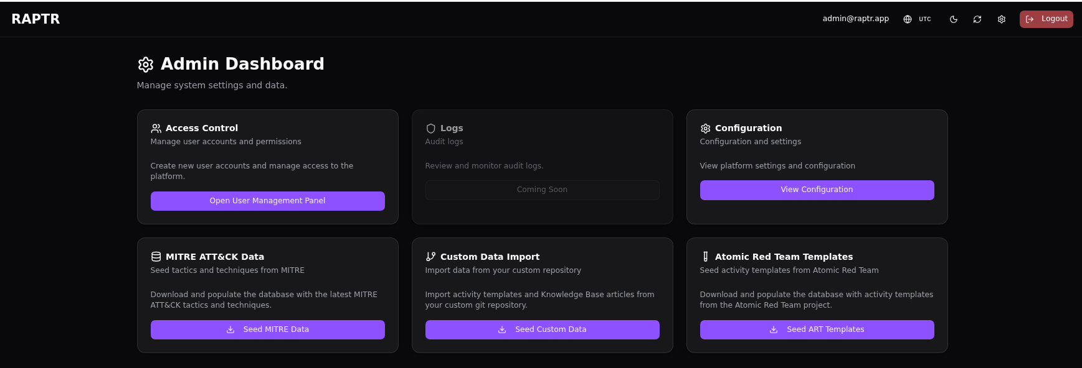Open the UTC timezone selector
1082x368 pixels.
pyautogui.click(x=924, y=19)
